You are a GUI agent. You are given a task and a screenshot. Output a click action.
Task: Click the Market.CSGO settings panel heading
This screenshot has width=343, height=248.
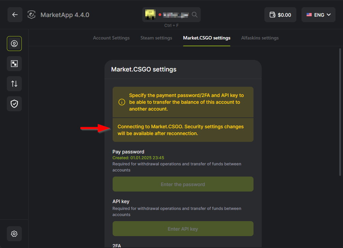coord(144,69)
